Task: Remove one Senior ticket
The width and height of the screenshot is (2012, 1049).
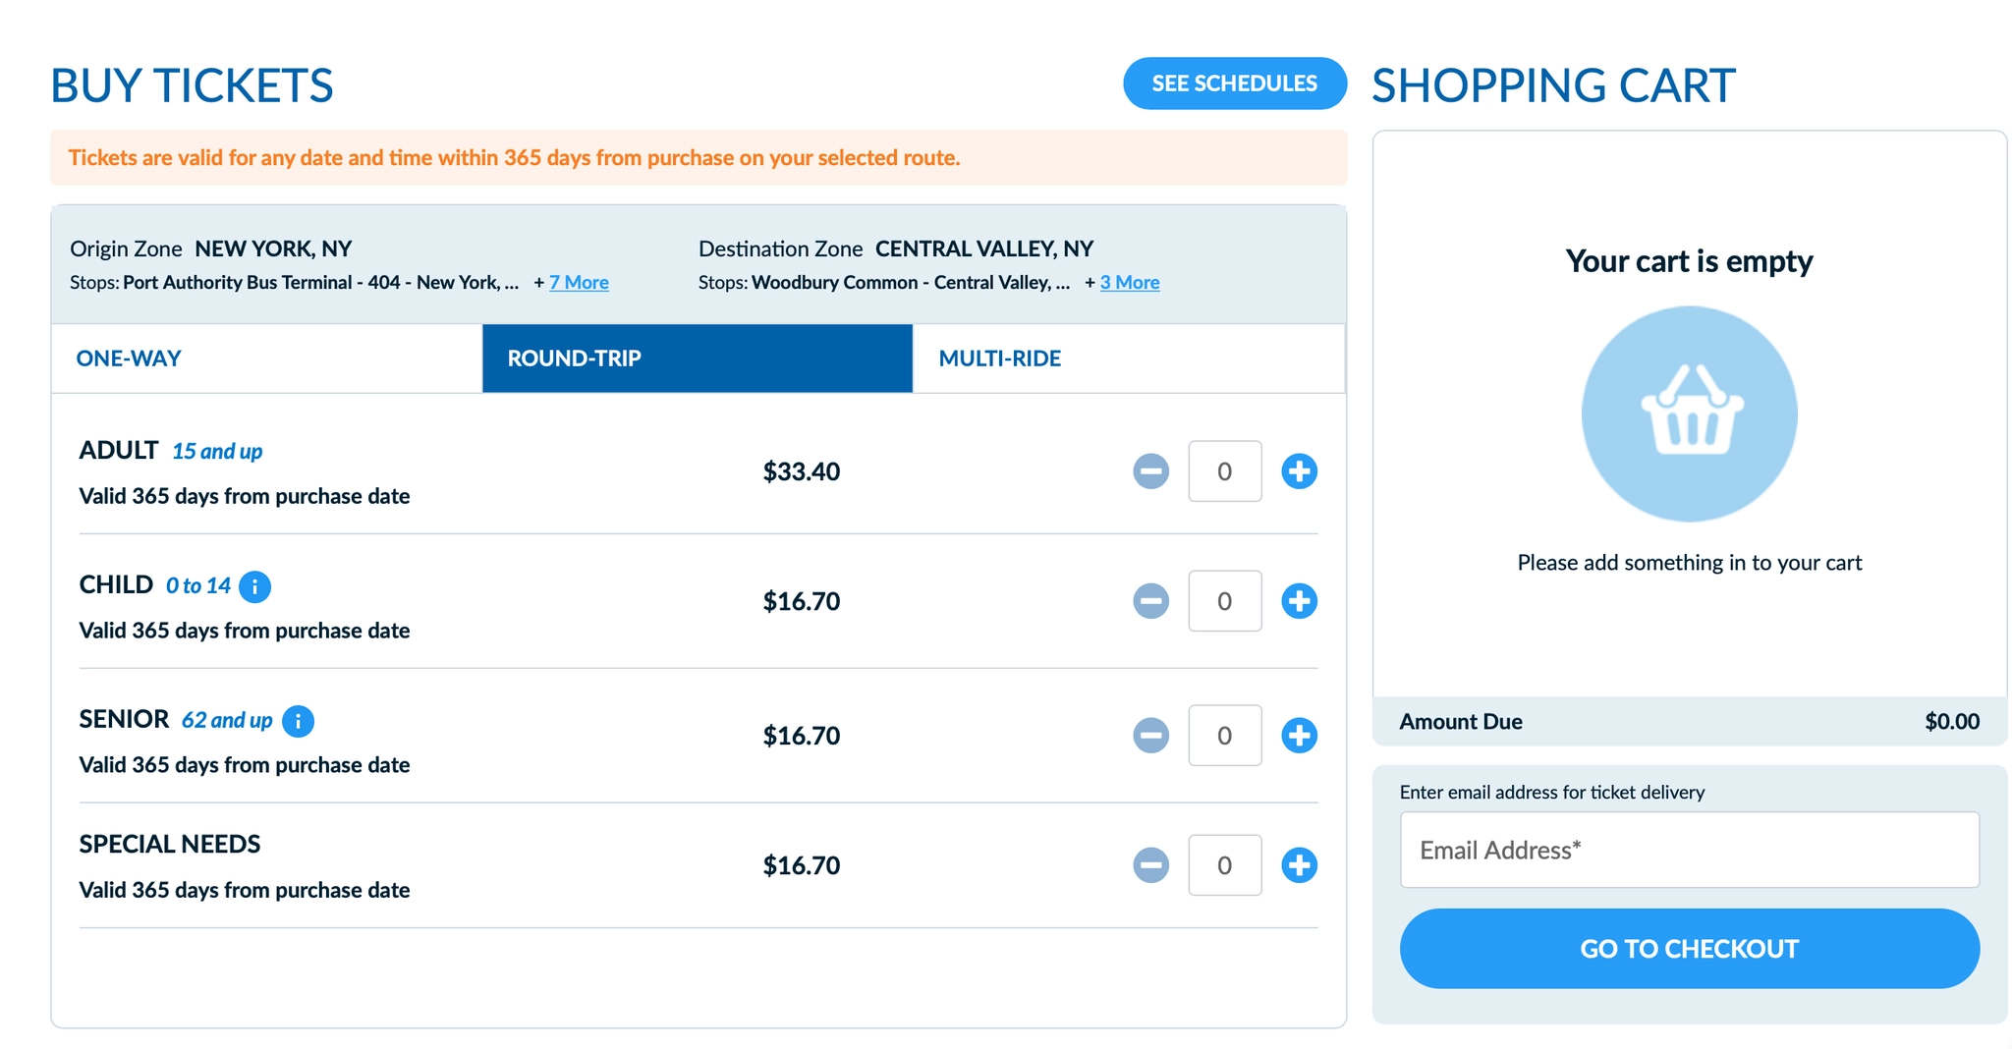Action: [x=1150, y=736]
